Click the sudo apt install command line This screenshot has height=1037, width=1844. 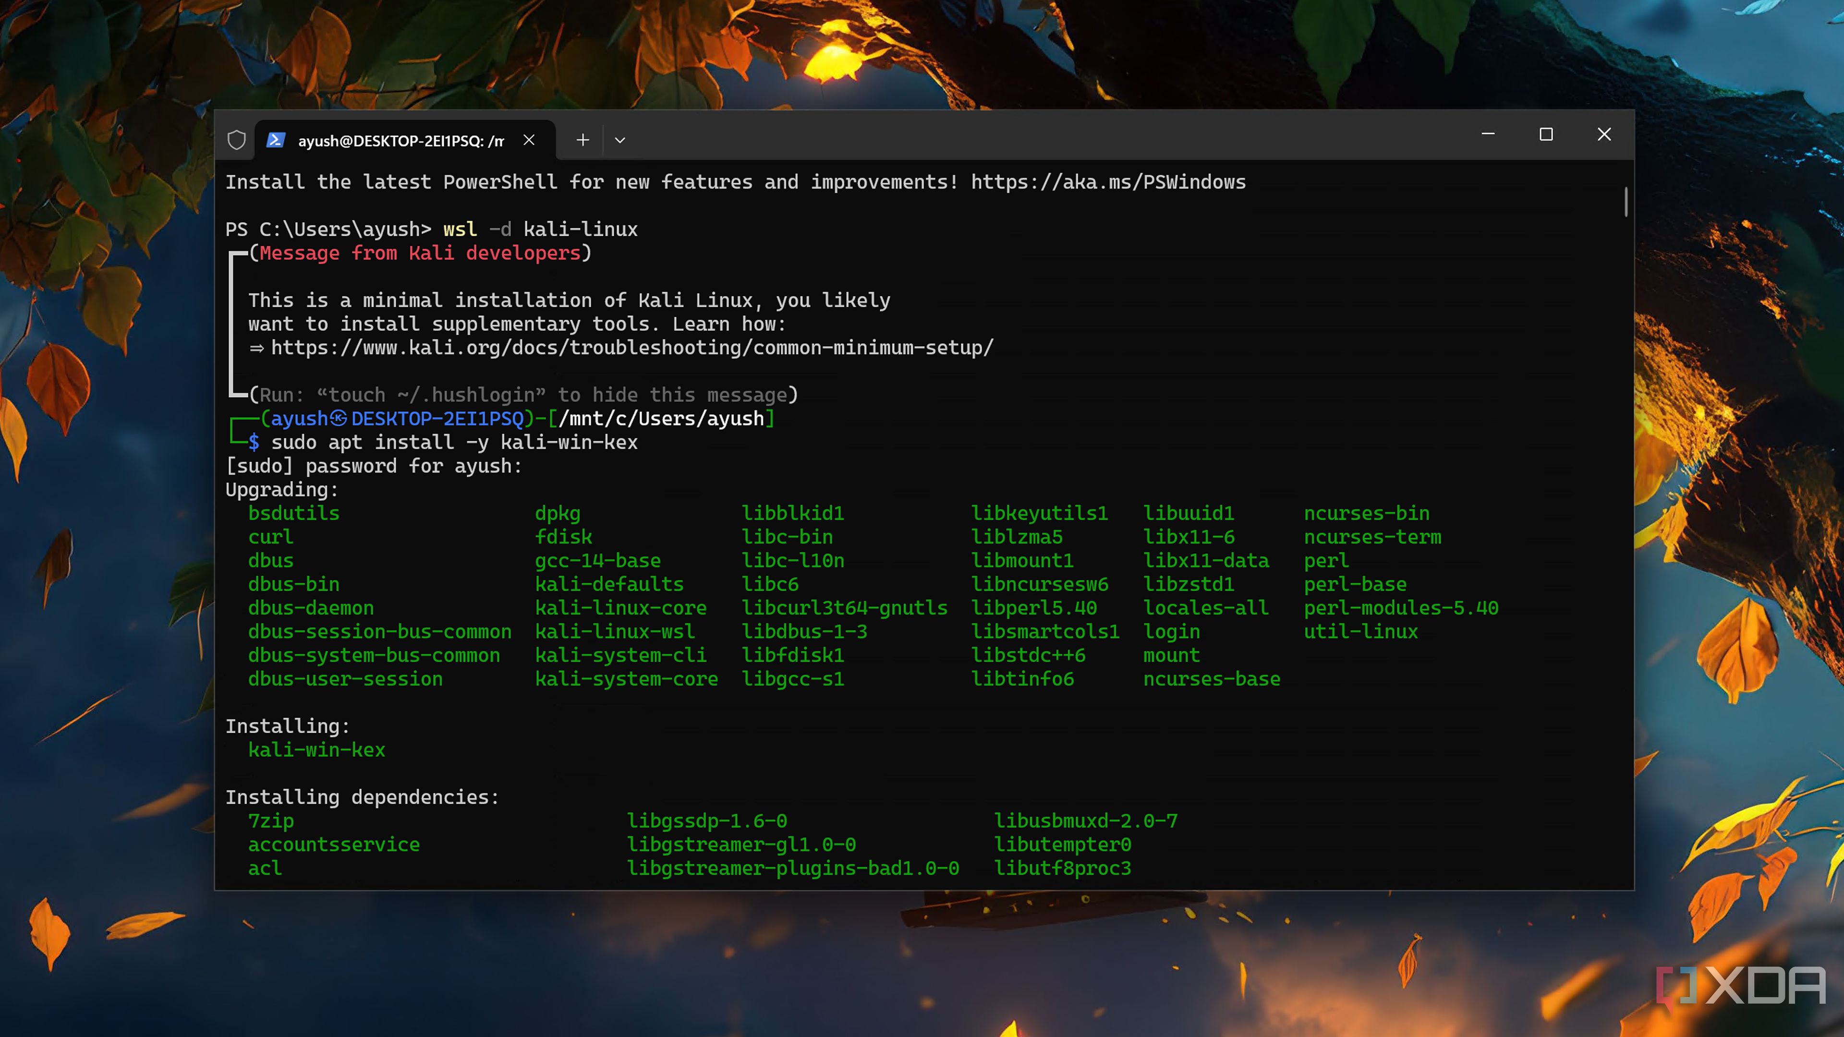click(454, 442)
